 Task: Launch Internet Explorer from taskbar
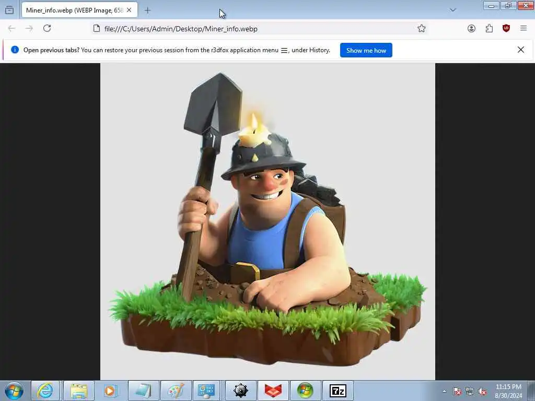45,391
